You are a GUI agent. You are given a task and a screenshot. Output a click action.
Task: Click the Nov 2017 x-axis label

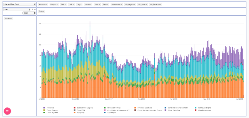(x=109, y=99)
